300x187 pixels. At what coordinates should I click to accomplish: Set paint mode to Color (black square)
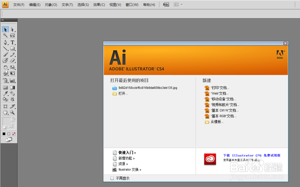tap(4, 134)
